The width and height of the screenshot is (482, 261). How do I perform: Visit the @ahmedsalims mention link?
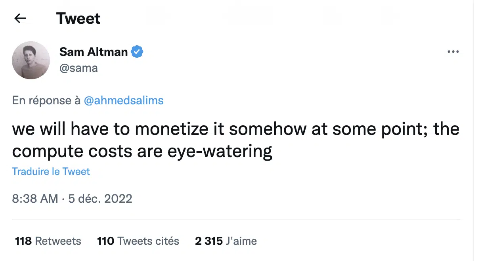(124, 100)
